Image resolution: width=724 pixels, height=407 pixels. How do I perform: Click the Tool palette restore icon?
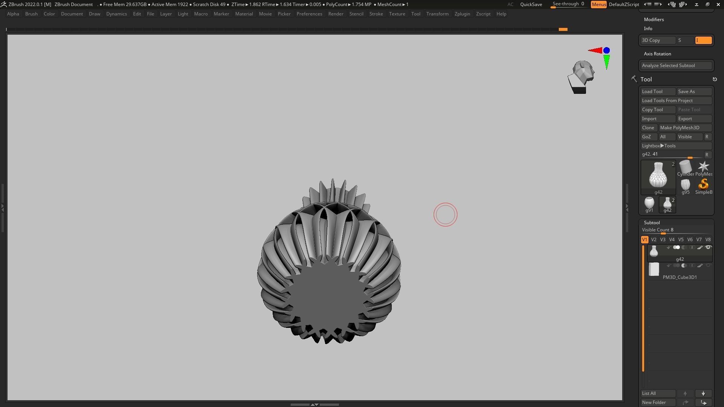tap(715, 80)
